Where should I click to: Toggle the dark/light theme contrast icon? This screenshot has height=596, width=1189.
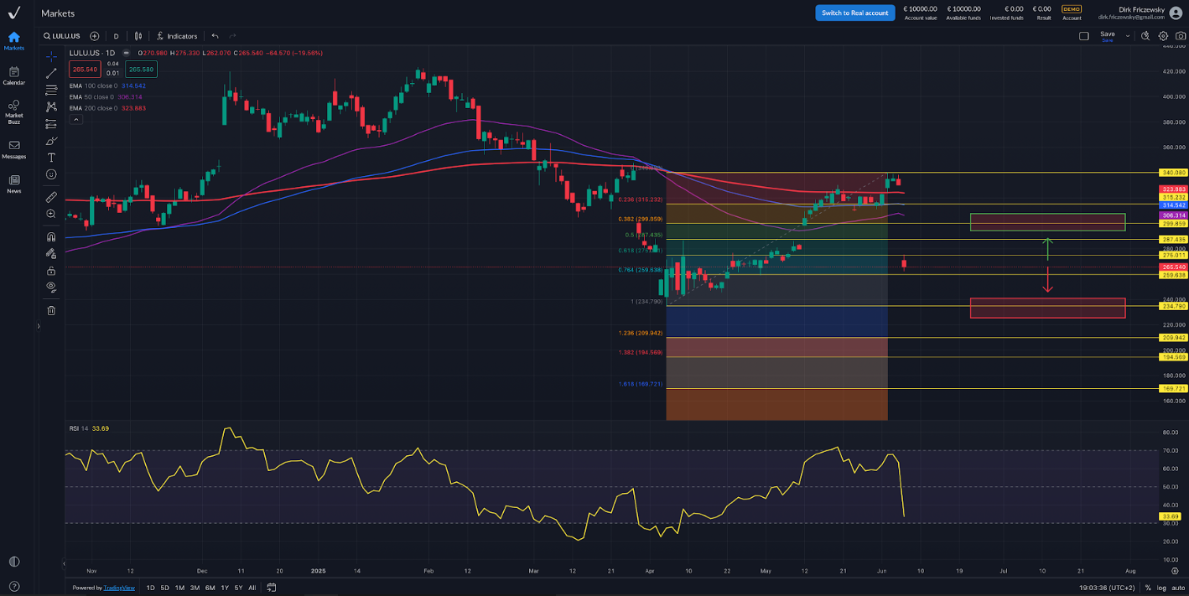coord(14,562)
